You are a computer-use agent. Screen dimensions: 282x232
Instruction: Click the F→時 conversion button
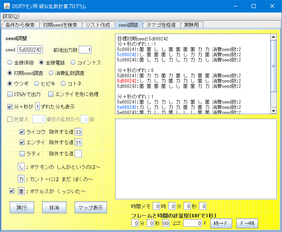pos(247,223)
